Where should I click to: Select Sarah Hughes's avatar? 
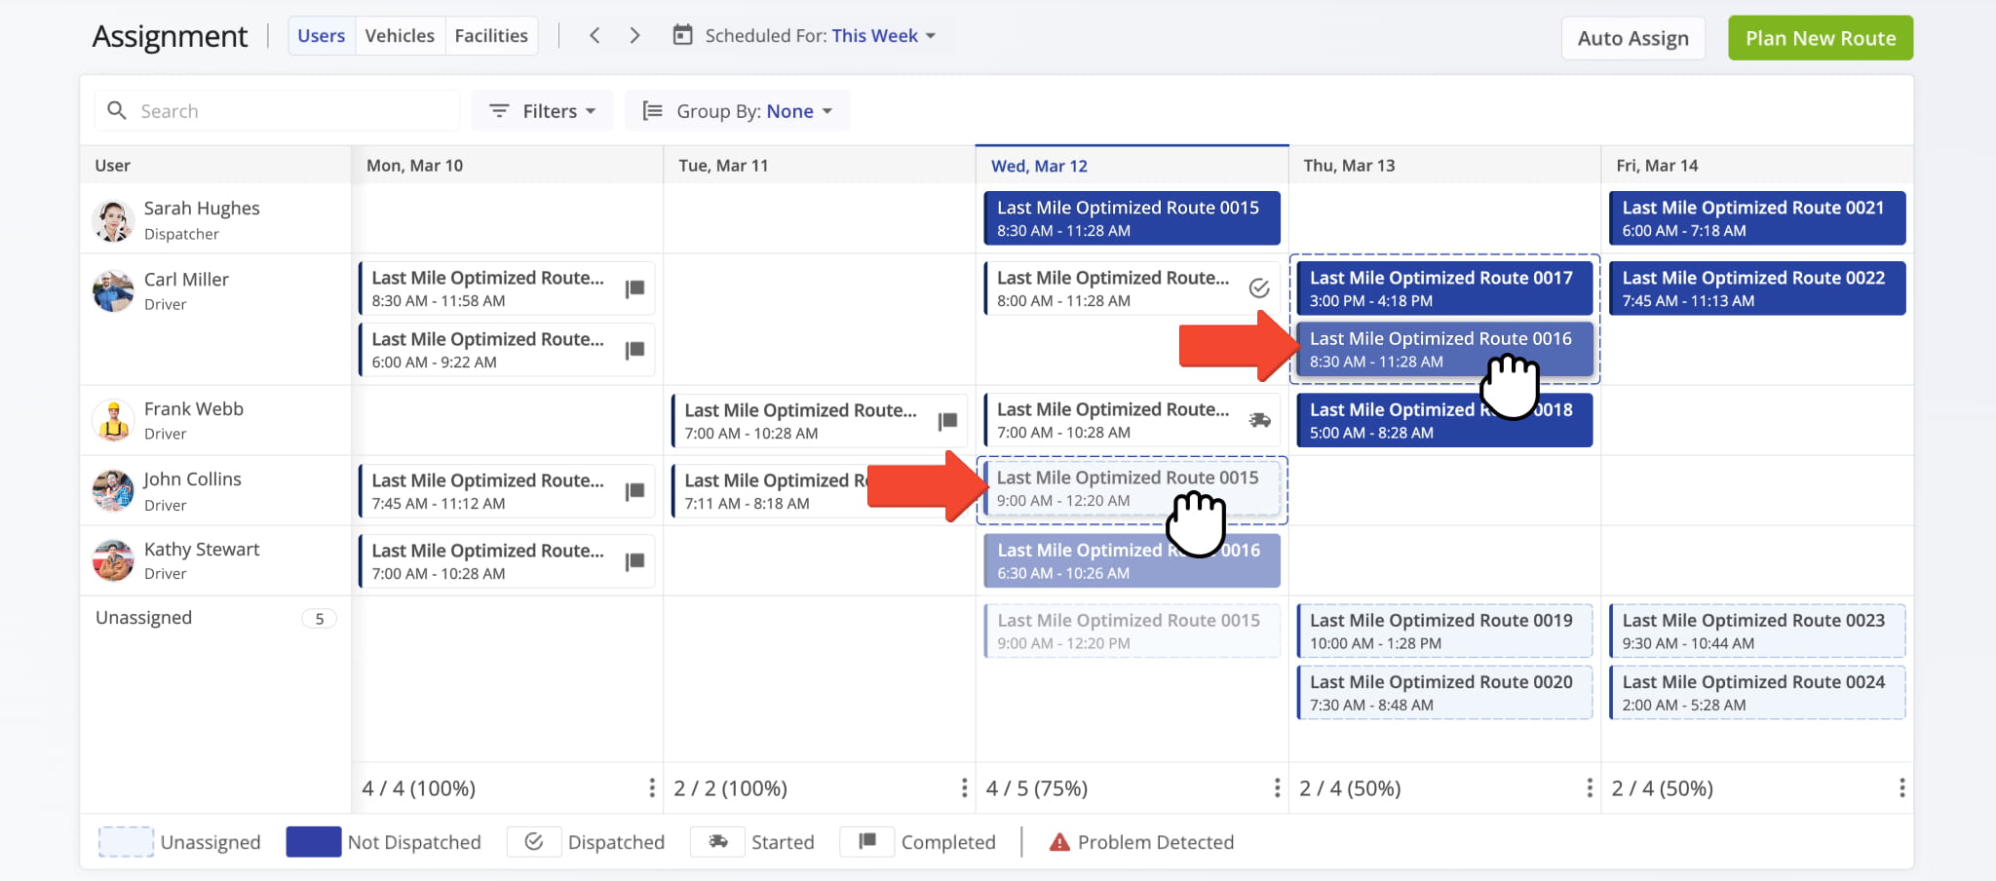(x=114, y=220)
